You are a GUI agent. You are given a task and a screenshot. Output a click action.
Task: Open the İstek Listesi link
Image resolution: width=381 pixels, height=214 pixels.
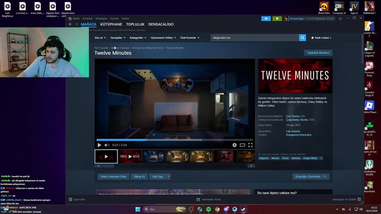pyautogui.click(x=321, y=38)
